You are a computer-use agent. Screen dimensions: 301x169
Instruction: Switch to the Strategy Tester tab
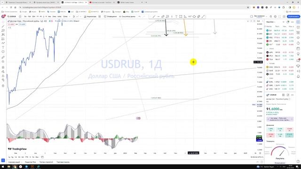(x=46, y=162)
